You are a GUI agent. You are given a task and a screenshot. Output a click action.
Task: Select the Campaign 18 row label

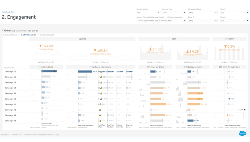pyautogui.click(x=11, y=88)
